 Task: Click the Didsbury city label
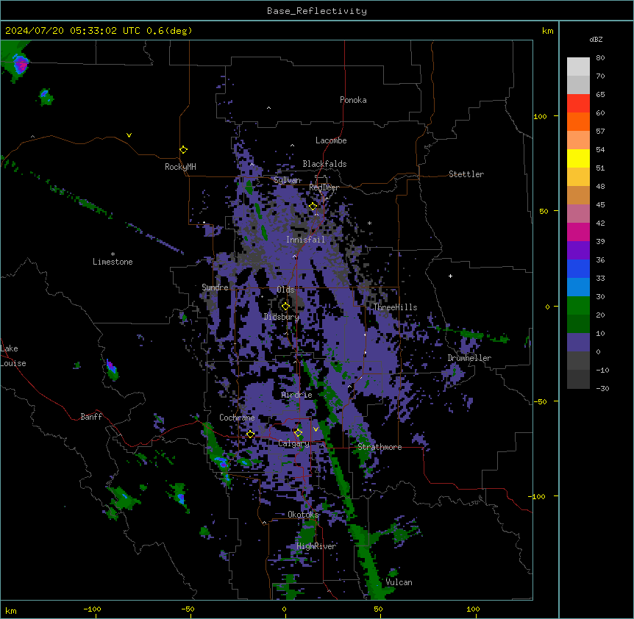[x=282, y=317]
